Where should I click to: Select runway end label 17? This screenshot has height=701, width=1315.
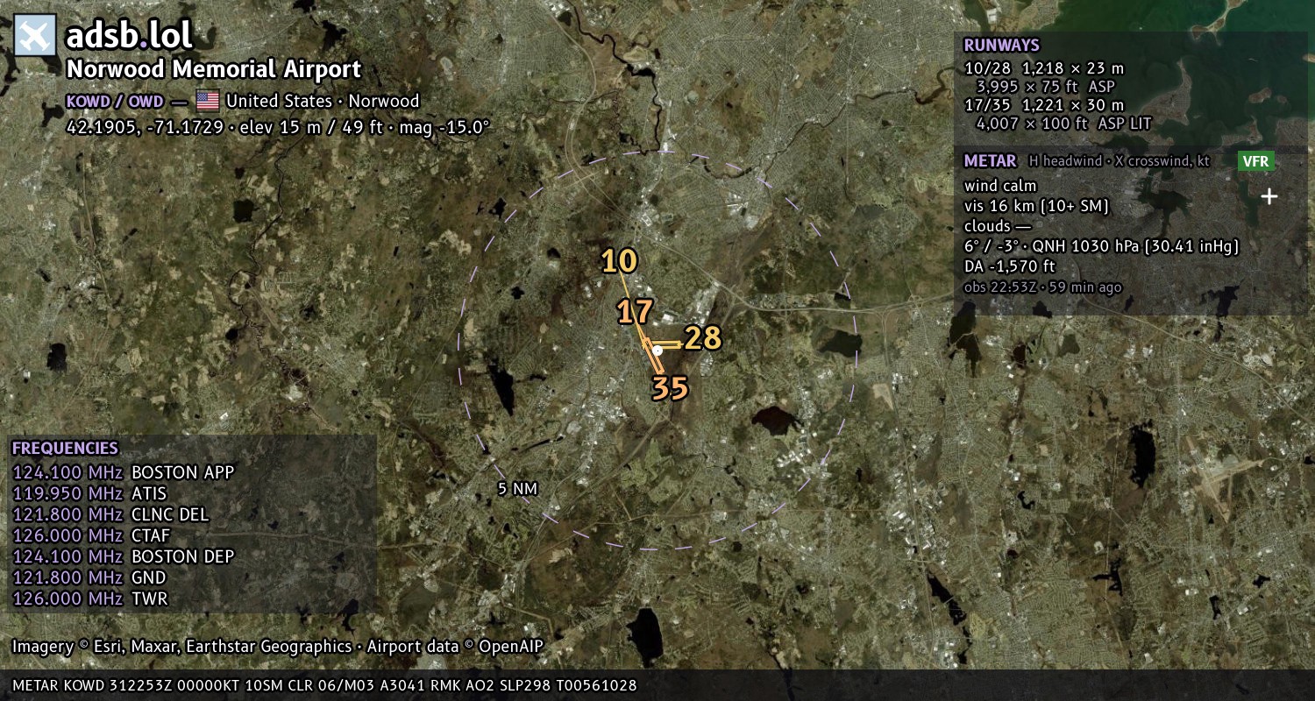coord(635,312)
